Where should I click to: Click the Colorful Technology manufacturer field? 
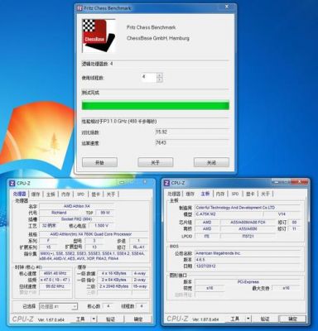coord(248,208)
